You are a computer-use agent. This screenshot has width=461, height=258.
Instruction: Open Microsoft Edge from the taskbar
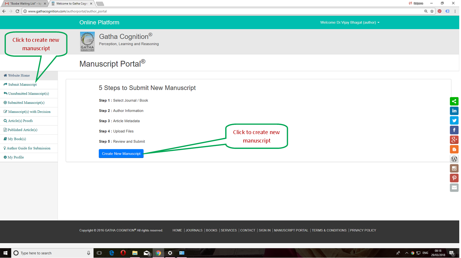tap(111, 253)
